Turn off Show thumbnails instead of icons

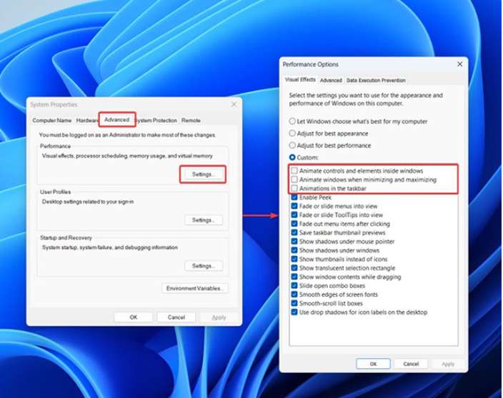[294, 259]
